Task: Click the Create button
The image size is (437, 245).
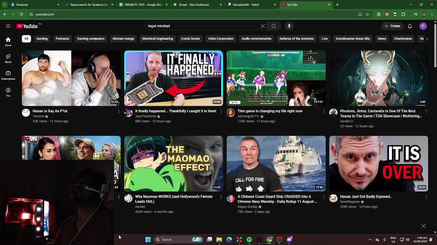Action: click(392, 26)
